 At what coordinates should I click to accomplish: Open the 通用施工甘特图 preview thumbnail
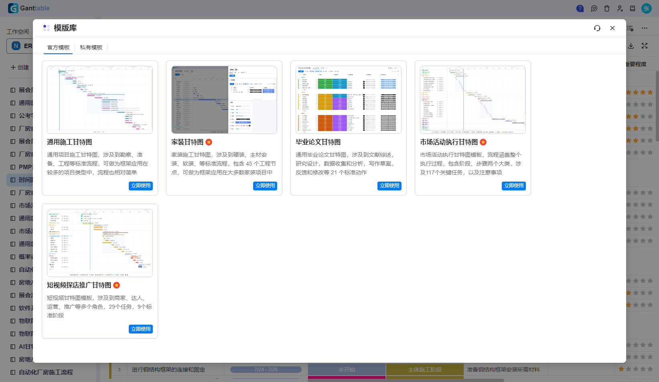(x=100, y=100)
